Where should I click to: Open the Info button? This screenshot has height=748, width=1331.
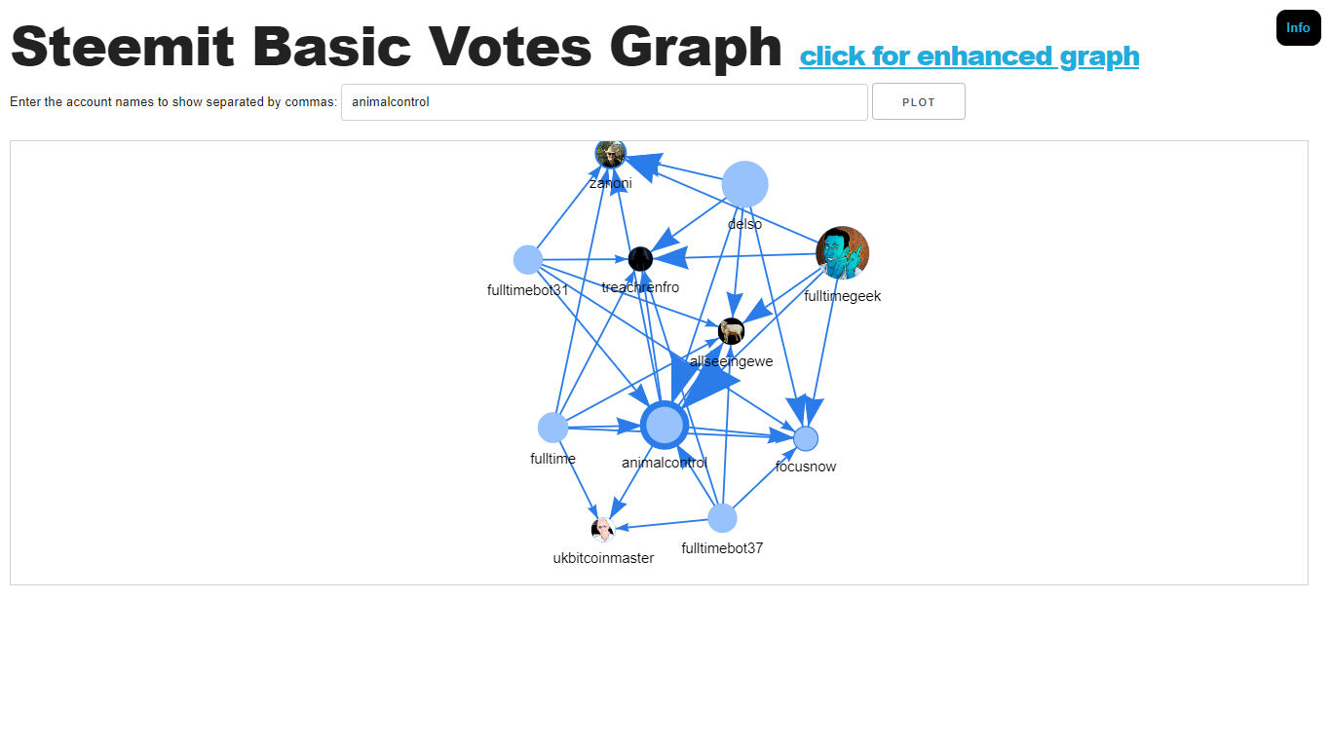click(1299, 27)
